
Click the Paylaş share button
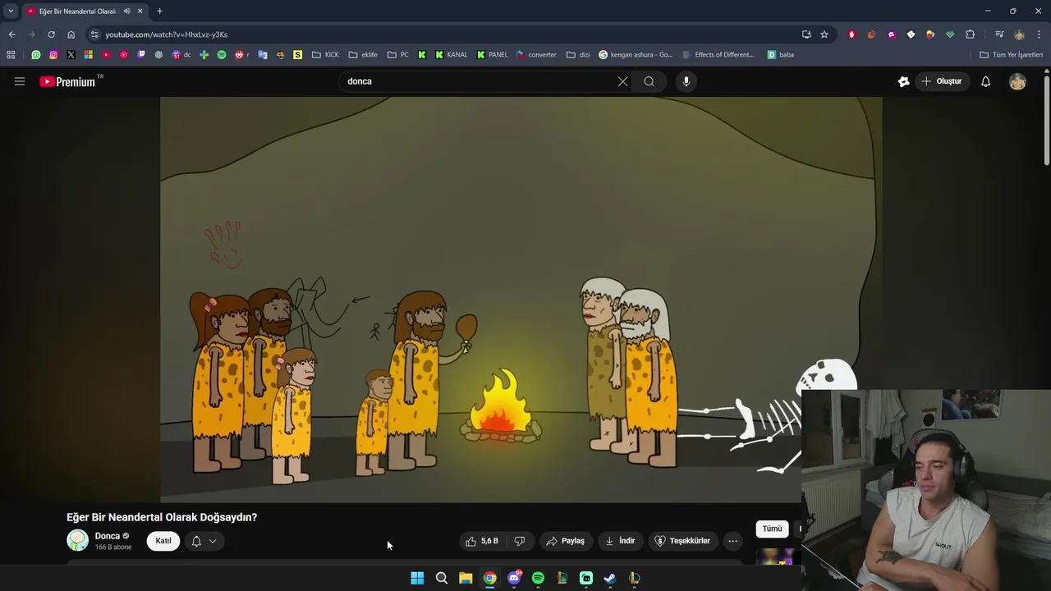point(565,541)
